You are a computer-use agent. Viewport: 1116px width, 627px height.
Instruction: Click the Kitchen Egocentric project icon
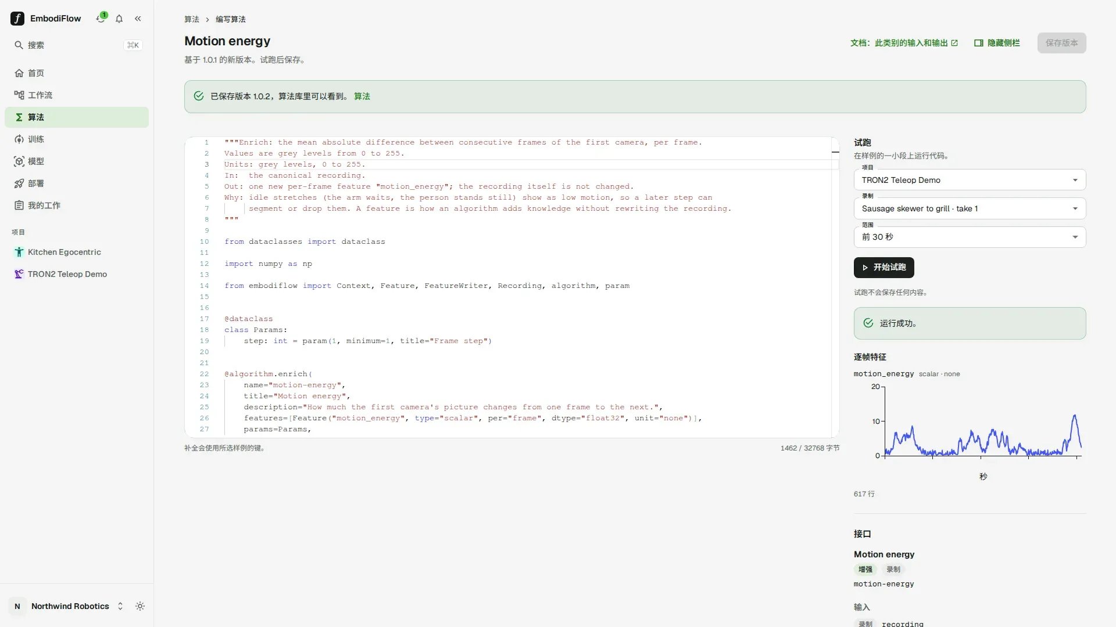click(x=19, y=252)
